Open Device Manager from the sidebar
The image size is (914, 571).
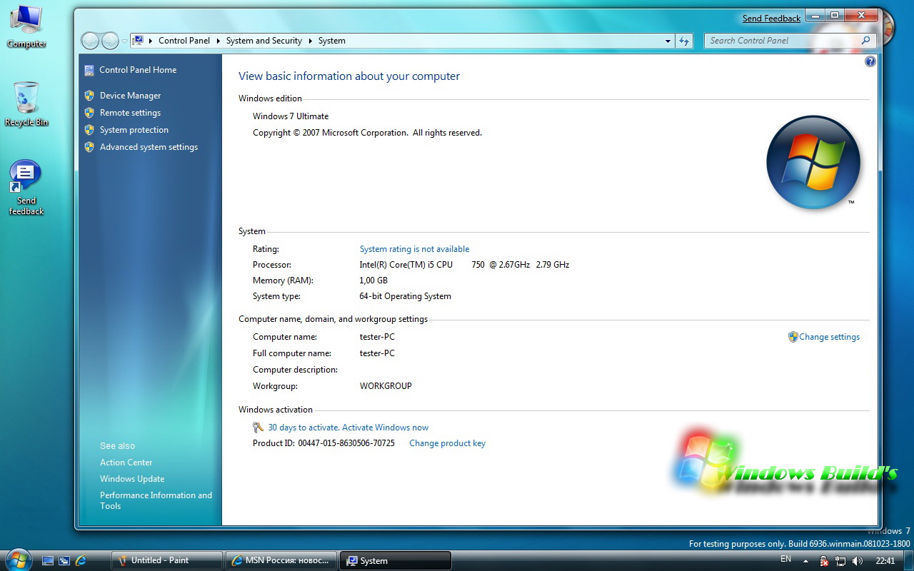point(130,96)
